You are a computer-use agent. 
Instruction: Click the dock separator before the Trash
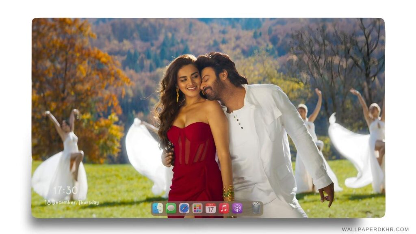pos(247,208)
